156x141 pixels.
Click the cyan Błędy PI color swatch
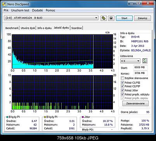[7, 117]
